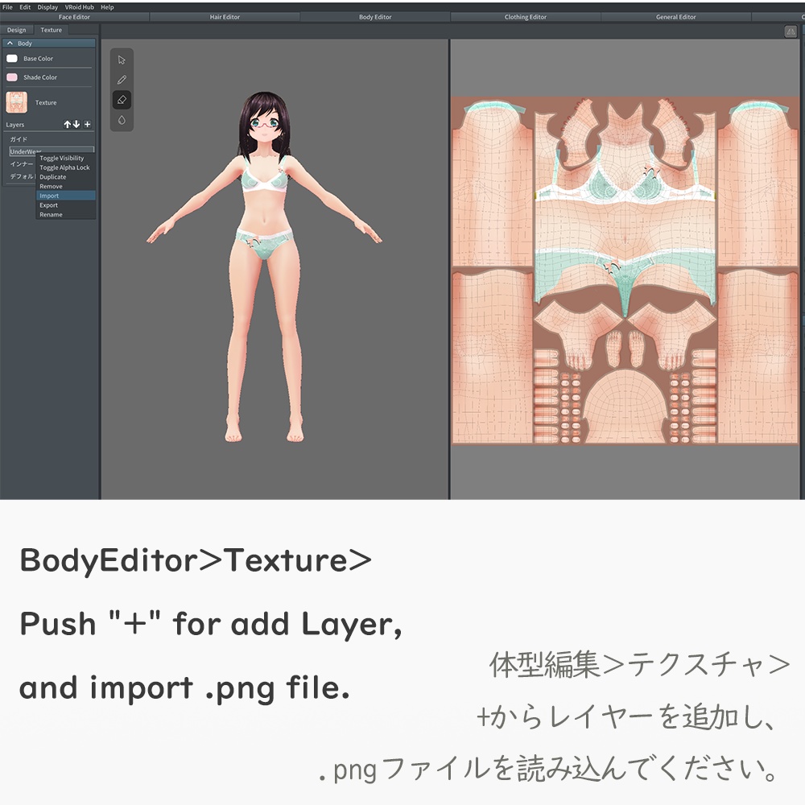
Task: Move layer down using the down arrow icon
Action: (76, 123)
